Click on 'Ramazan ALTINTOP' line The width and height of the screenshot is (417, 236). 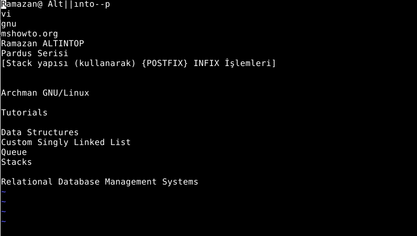43,43
